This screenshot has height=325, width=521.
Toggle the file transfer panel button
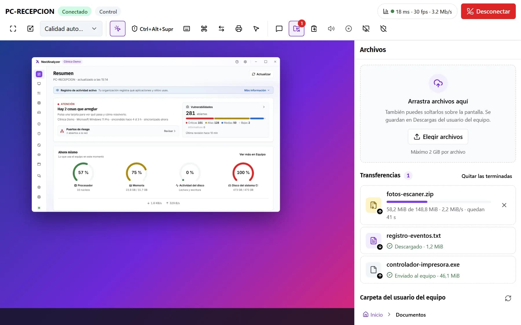pos(296,29)
